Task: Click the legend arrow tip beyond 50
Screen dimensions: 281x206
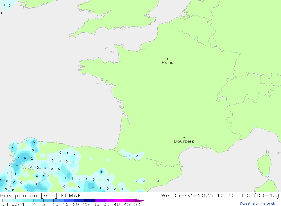Action: click(141, 201)
